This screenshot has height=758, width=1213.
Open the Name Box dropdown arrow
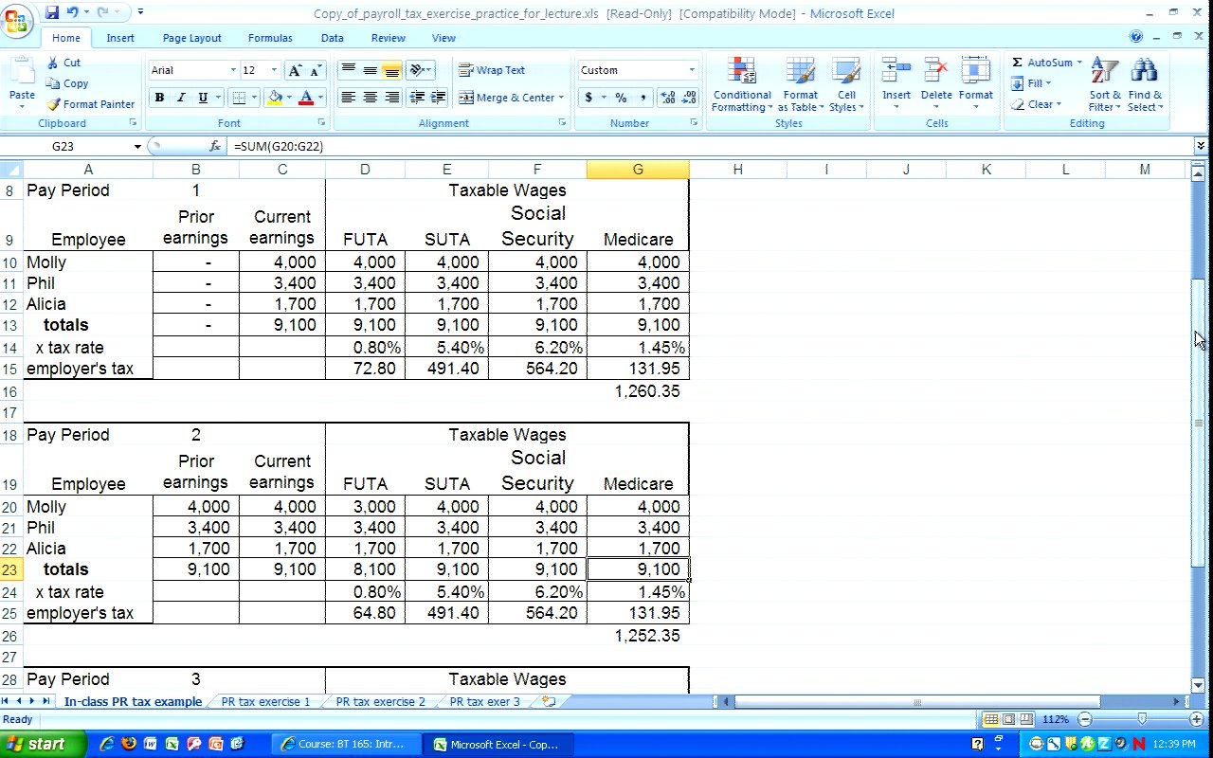pos(137,147)
